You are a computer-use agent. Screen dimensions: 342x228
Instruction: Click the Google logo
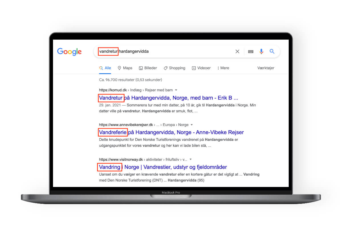click(x=69, y=52)
